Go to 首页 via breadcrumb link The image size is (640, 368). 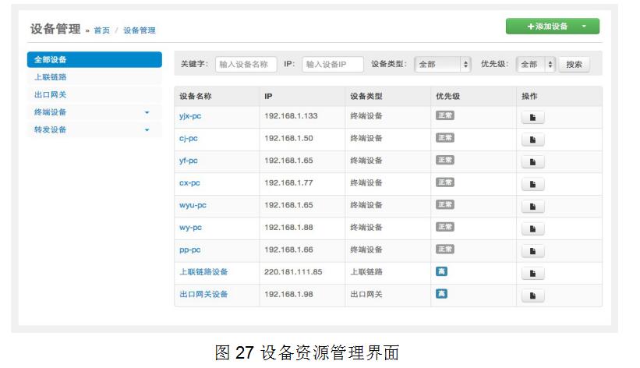coord(101,30)
